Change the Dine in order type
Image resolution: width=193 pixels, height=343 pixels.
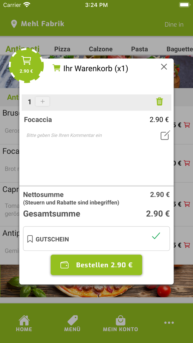pyautogui.click(x=174, y=25)
